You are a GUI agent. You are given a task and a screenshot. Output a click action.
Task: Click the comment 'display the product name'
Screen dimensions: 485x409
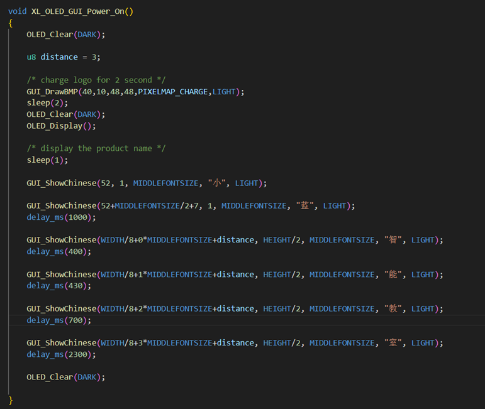coord(96,149)
